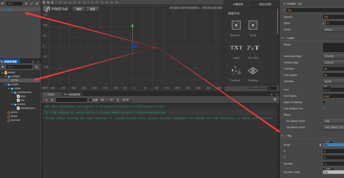Open the assets manager panel menu
Viewport: 344px width, 178px height.
click(x=38, y=62)
